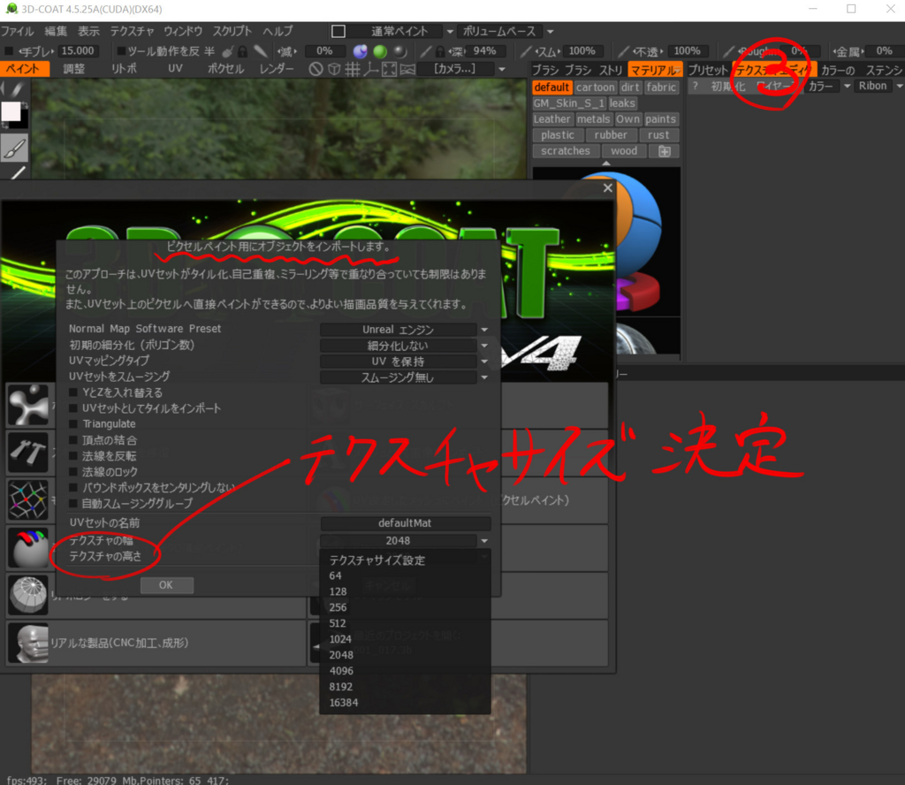Open the ボリュームベース dropdown

pyautogui.click(x=506, y=31)
